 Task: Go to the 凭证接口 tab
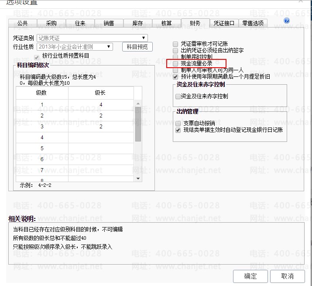(x=224, y=23)
